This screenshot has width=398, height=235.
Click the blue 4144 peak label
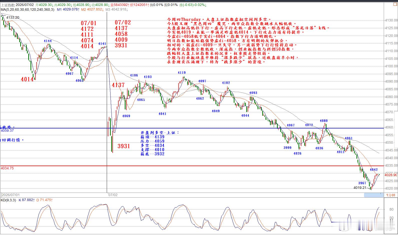tap(48, 41)
